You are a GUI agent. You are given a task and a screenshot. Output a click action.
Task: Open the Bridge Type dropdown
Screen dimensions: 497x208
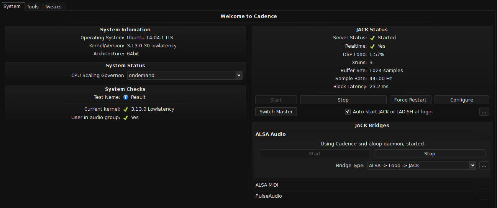(x=422, y=166)
